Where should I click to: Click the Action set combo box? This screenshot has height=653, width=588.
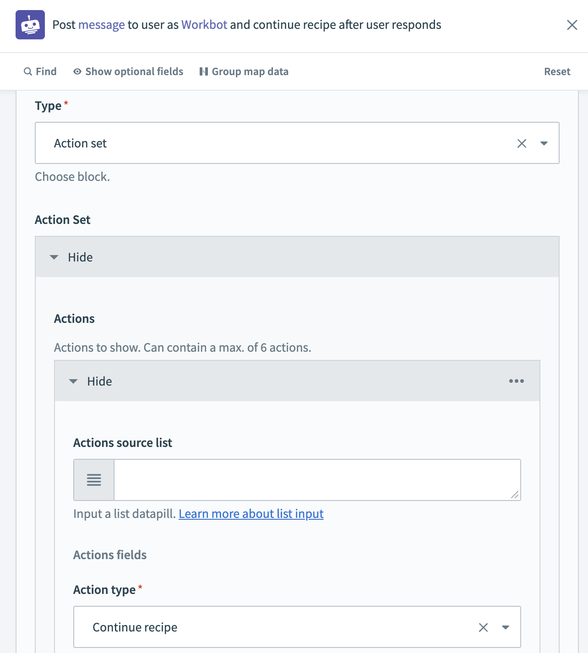pos(275,143)
